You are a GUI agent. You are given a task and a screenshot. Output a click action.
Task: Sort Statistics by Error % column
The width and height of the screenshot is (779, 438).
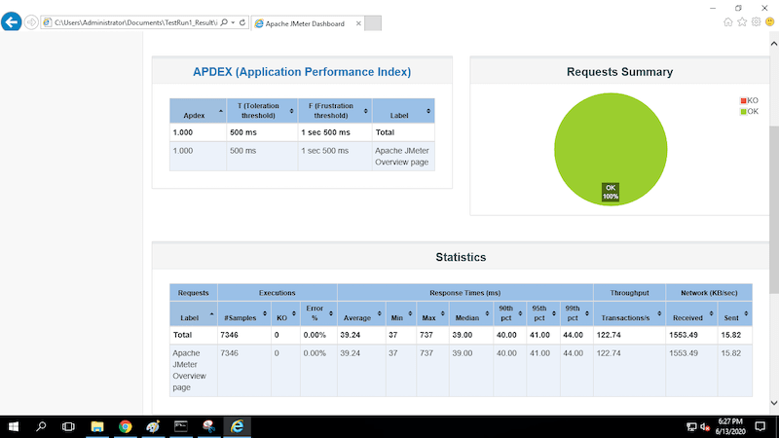(318, 313)
